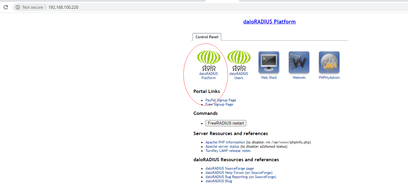The image size is (408, 191).
Task: Visit the daloRADIUS SourceForge page link
Action: [x=229, y=168]
